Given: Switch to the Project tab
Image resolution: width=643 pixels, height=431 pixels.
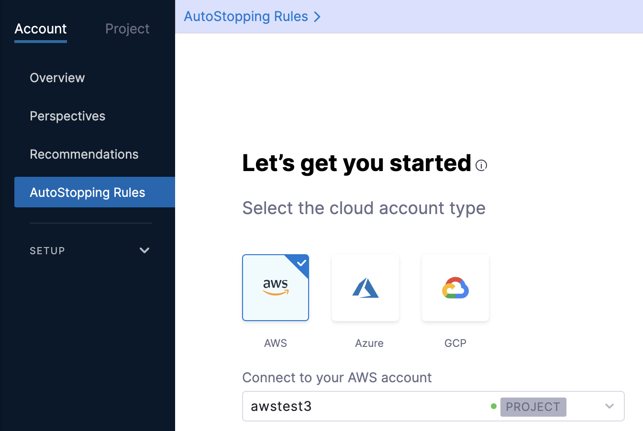Looking at the screenshot, I should [127, 29].
